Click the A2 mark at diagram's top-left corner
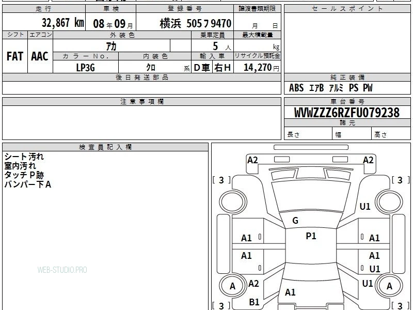The width and height of the screenshot is (413, 310). click(x=252, y=160)
